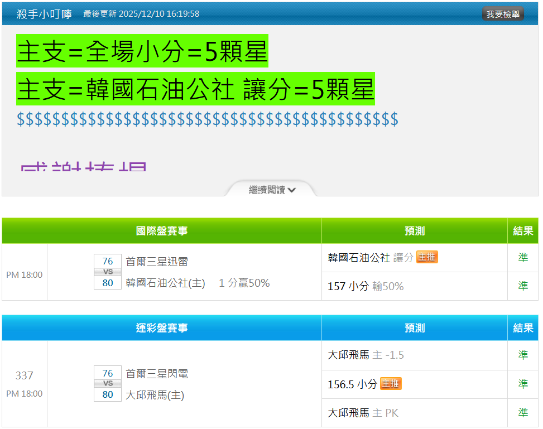Click team name 首爾三星迅雷
The height and width of the screenshot is (429, 543).
156,262
